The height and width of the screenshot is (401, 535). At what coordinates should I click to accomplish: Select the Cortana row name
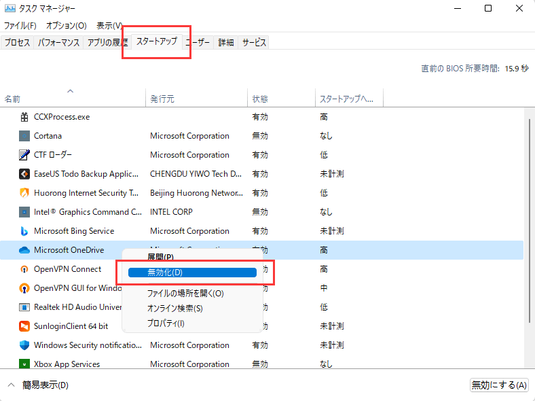click(x=48, y=136)
